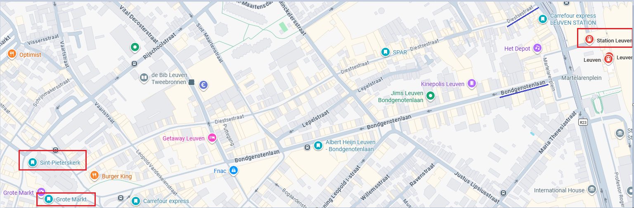
Task: Select the bus stop beside Albert Heijn
Action: click(307, 147)
